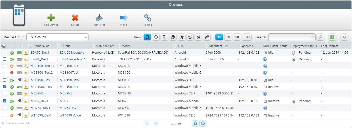Click the Move blue arrow icon
The height and width of the screenshot is (128, 352).
[x=123, y=18]
